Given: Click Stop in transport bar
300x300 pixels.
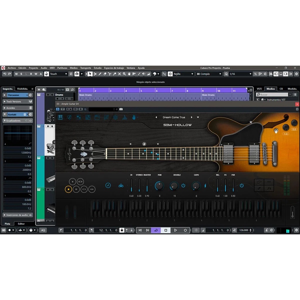Looking at the screenshot, I should [166, 230].
